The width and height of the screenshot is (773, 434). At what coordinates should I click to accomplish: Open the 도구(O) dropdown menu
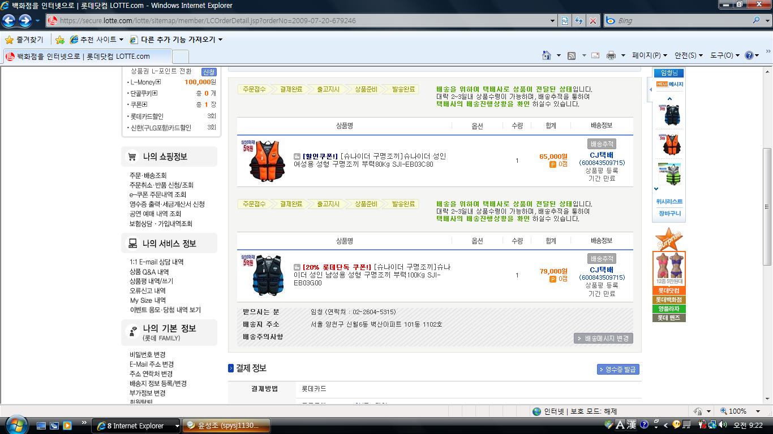pyautogui.click(x=725, y=55)
